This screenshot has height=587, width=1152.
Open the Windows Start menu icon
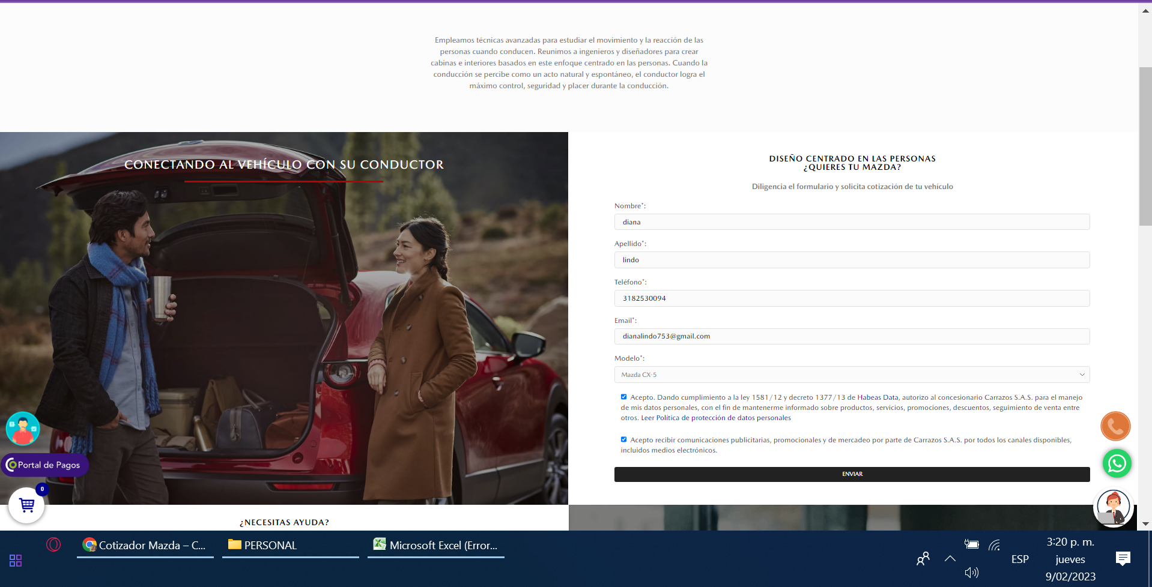point(16,561)
